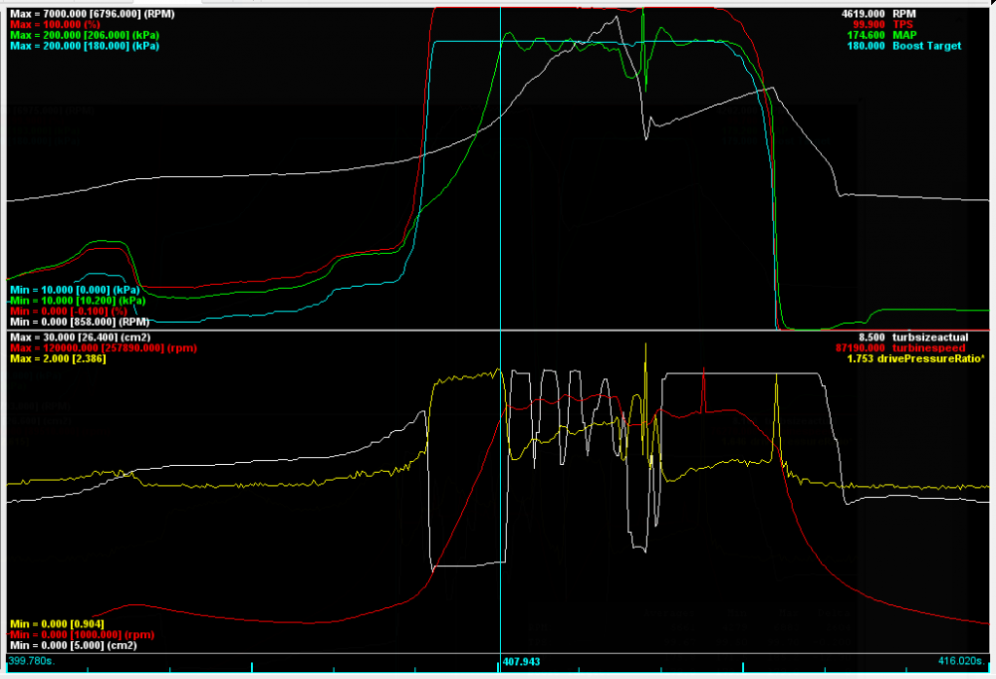996x679 pixels.
Task: Click the red Min 0.000 [1000.000] rpm label
Action: tap(82, 634)
